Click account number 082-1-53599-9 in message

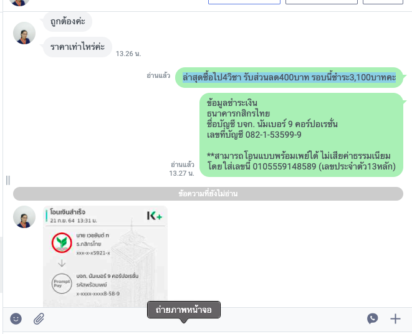tap(273, 135)
